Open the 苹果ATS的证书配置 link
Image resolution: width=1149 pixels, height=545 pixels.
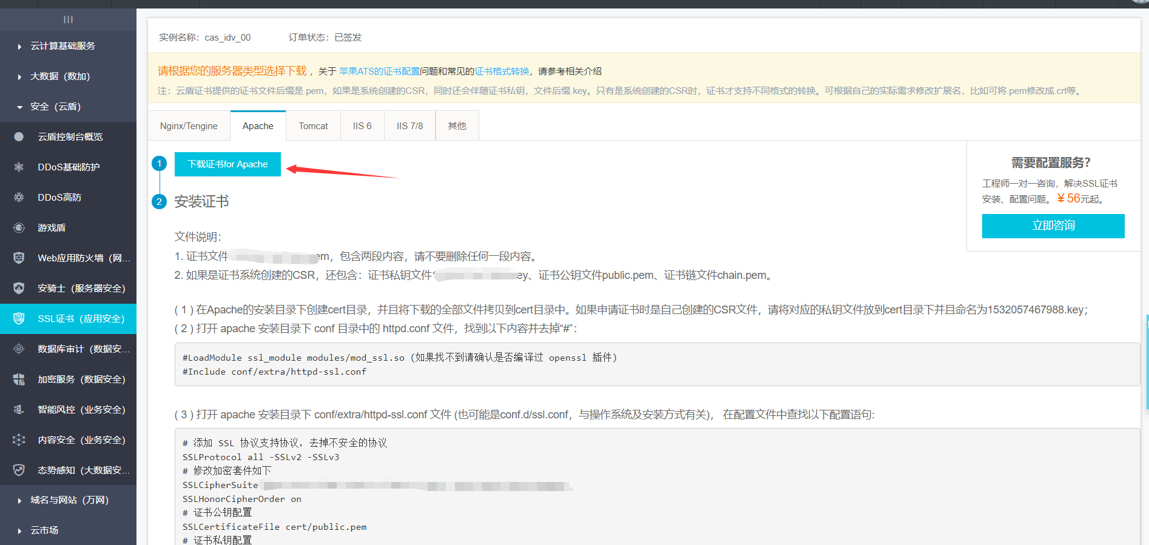pos(379,72)
